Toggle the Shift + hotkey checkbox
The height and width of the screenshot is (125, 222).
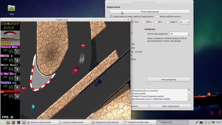[x=144, y=22]
